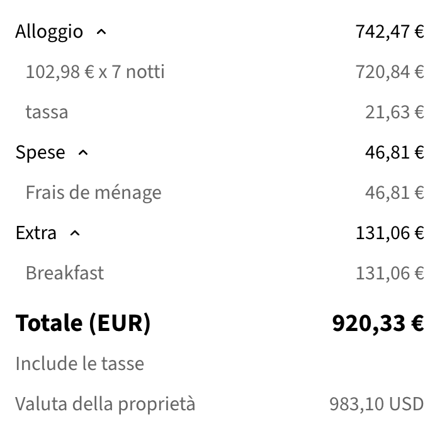This screenshot has width=447, height=443.
Task: Click the Spese section label
Action: (40, 153)
